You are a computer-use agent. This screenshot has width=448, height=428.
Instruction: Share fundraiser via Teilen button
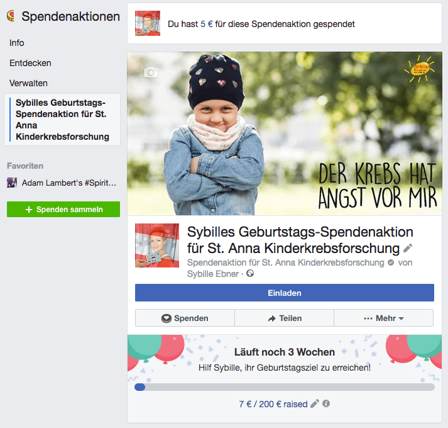click(284, 318)
